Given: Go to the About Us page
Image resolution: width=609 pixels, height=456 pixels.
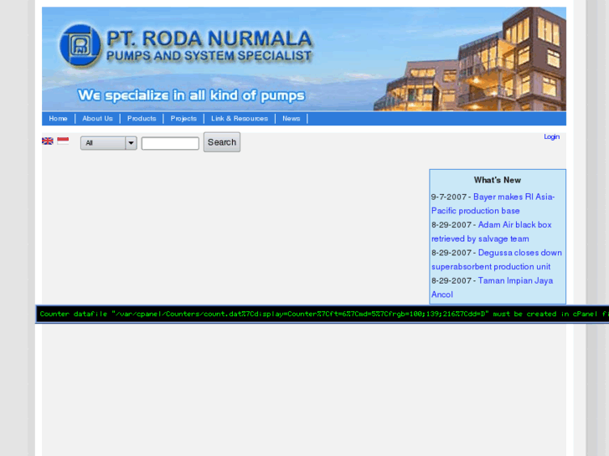Looking at the screenshot, I should tap(97, 119).
